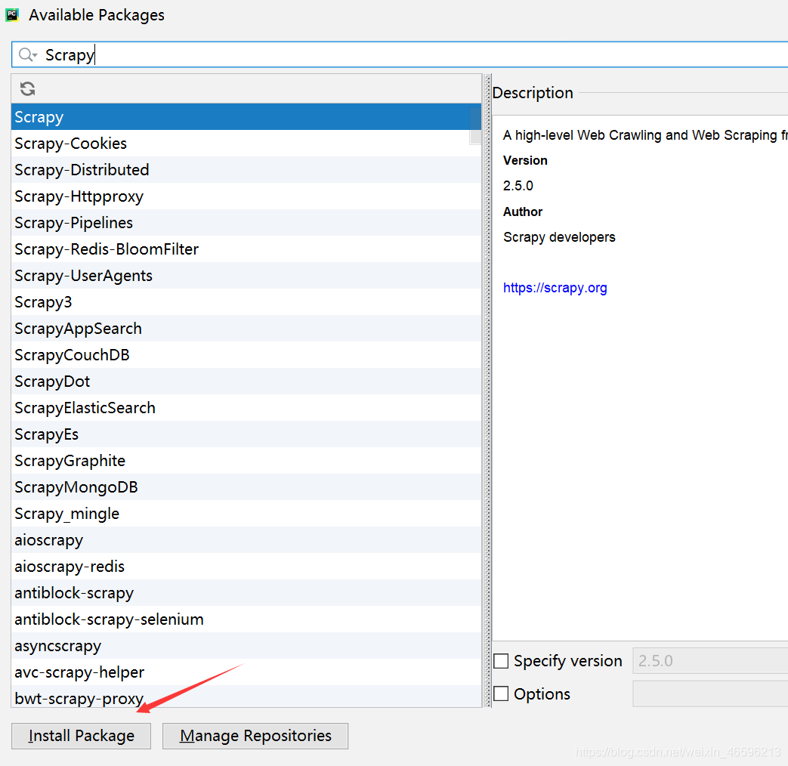The width and height of the screenshot is (788, 766).
Task: Select Scrapy-Pipelines package
Action: click(x=246, y=223)
